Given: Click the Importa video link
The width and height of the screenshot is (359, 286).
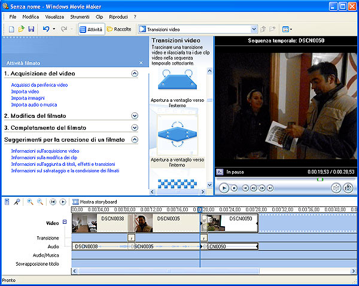Looking at the screenshot, I should pos(25,92).
